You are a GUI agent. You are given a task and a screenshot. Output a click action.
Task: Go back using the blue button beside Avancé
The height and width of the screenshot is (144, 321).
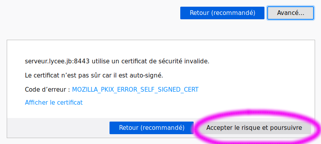pos(222,13)
